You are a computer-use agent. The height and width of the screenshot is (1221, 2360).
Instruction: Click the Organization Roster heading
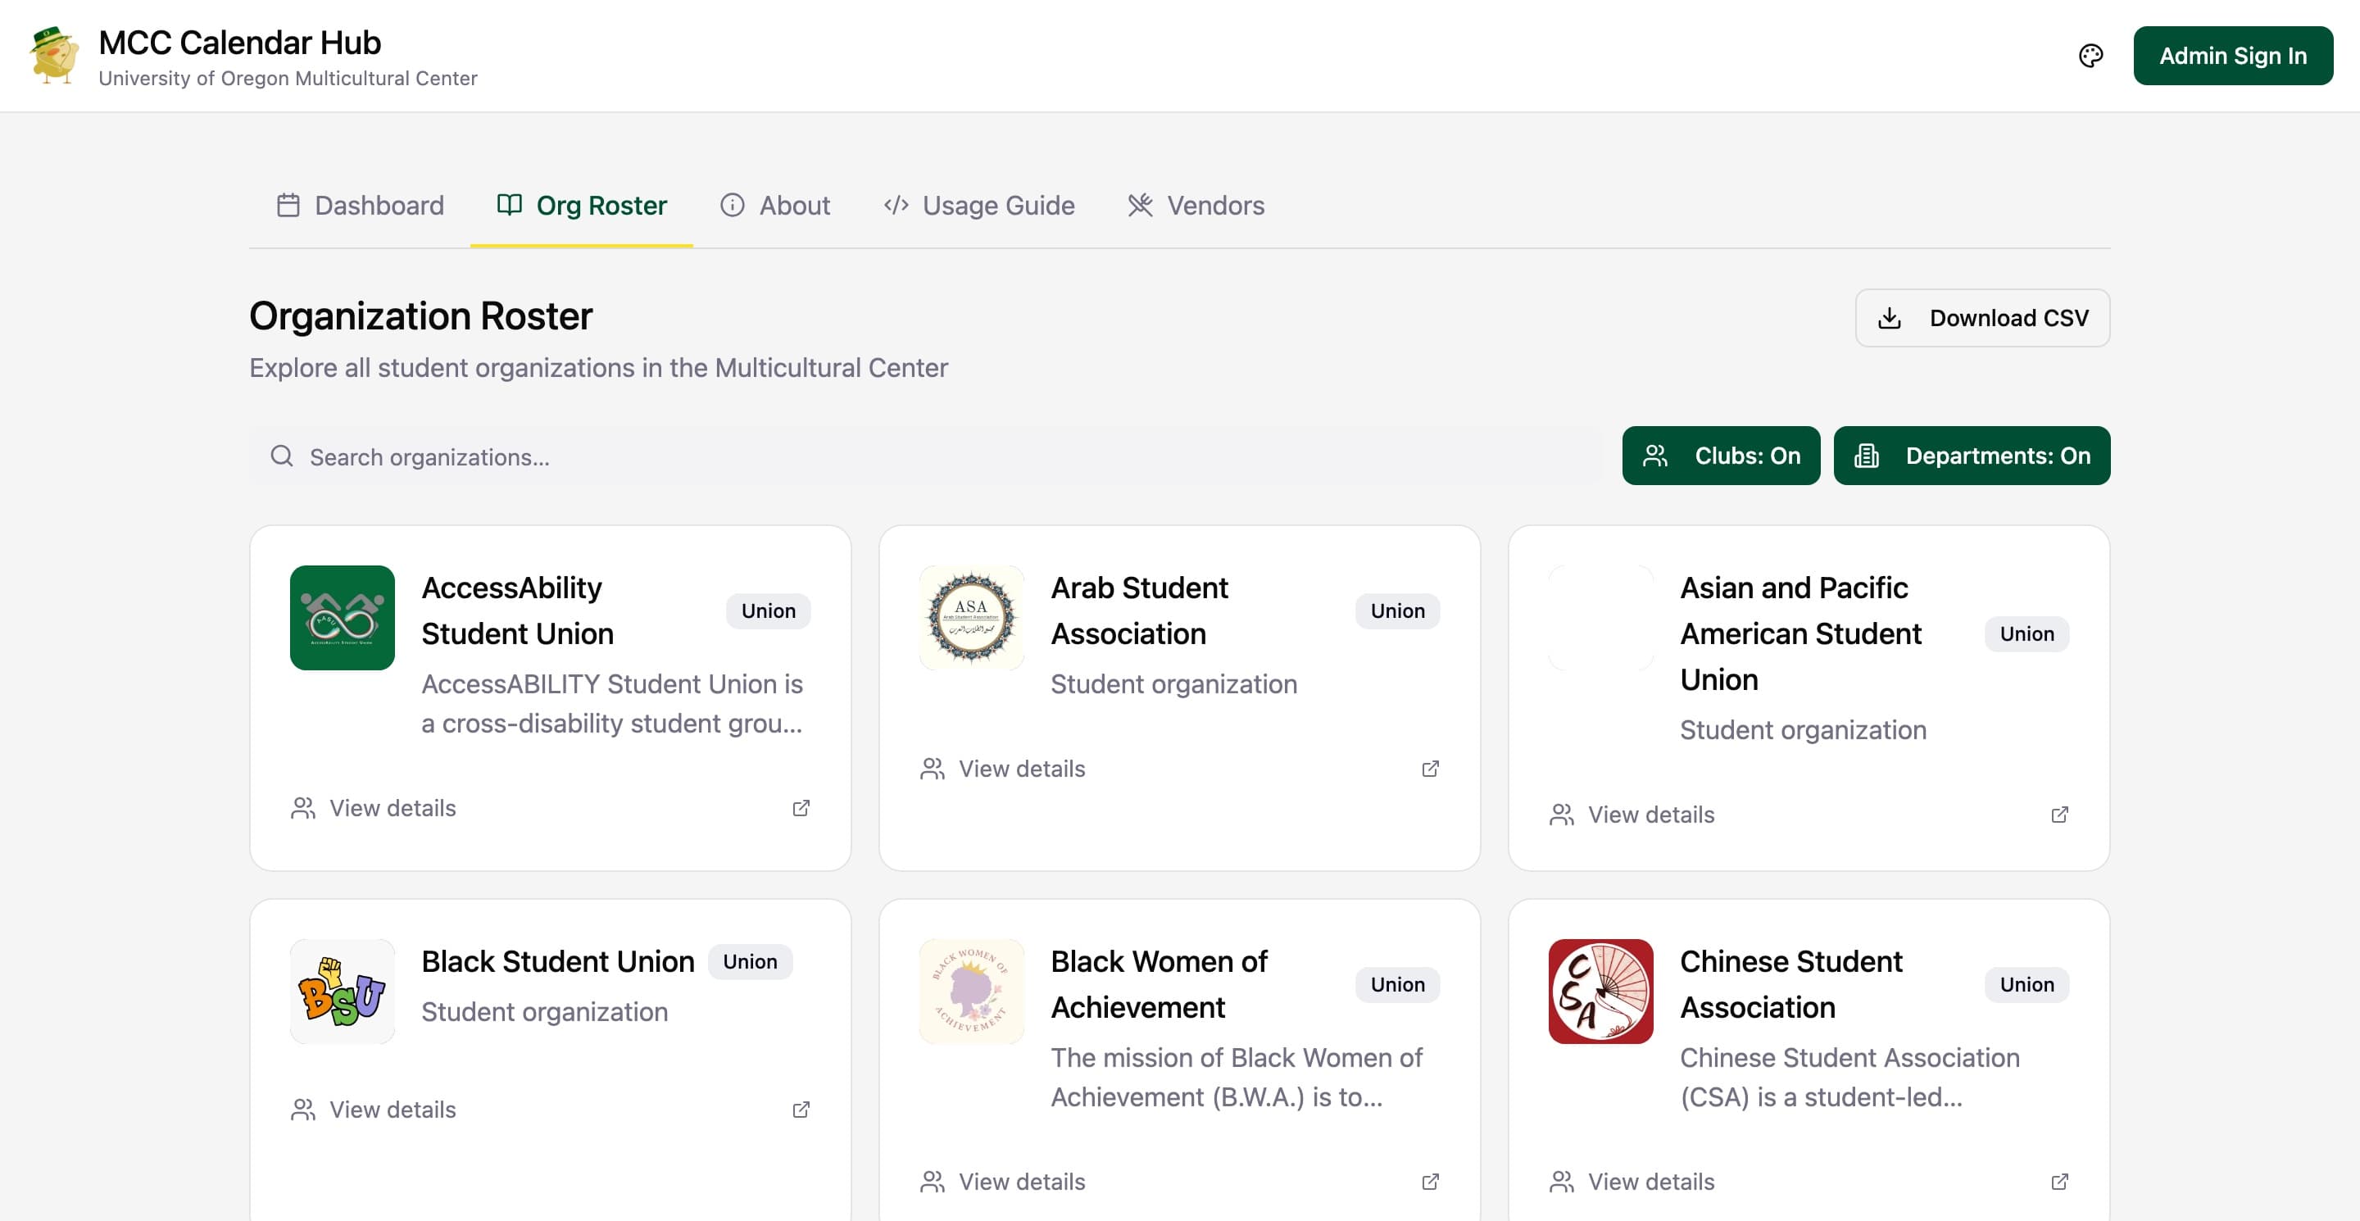click(x=420, y=316)
